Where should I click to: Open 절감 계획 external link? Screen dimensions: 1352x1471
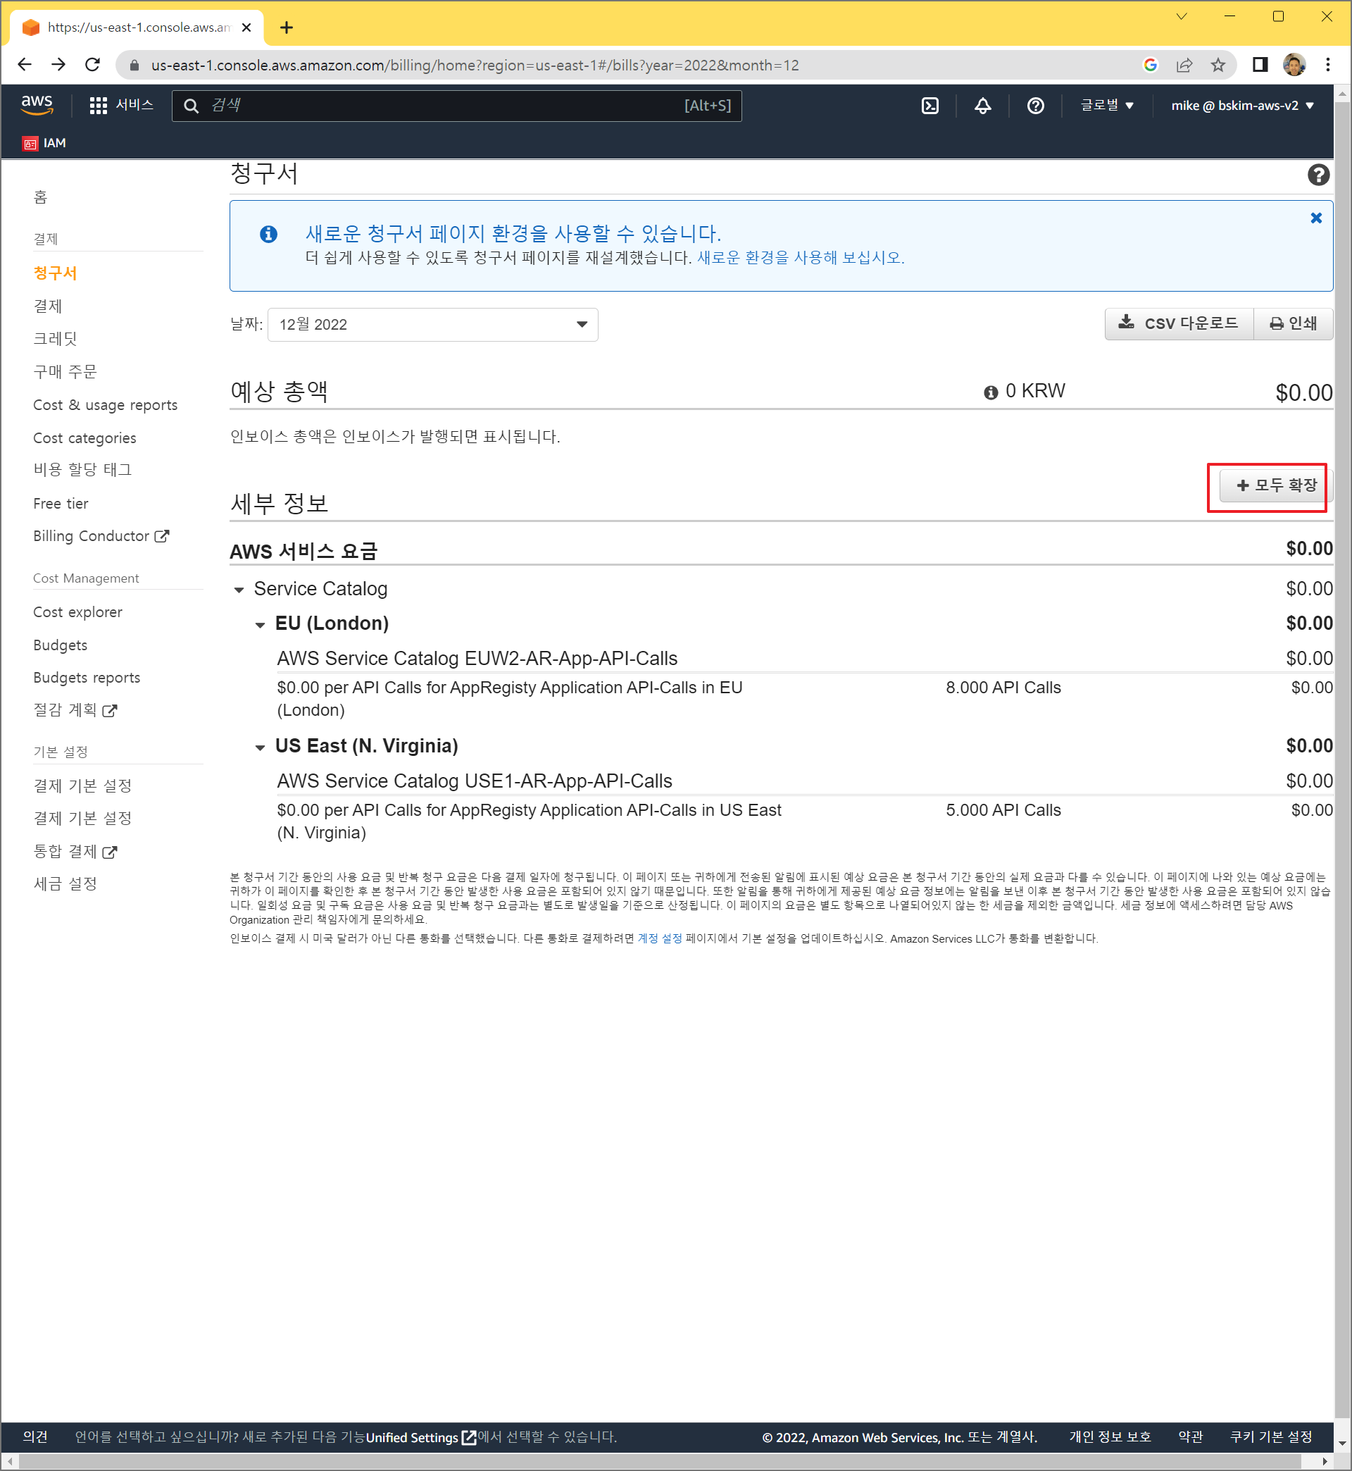pyautogui.click(x=75, y=710)
